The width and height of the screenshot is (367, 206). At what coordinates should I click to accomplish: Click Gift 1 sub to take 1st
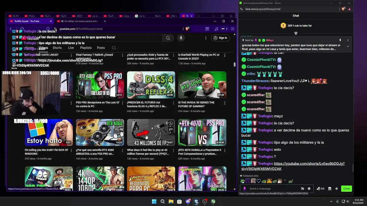pyautogui.click(x=296, y=25)
